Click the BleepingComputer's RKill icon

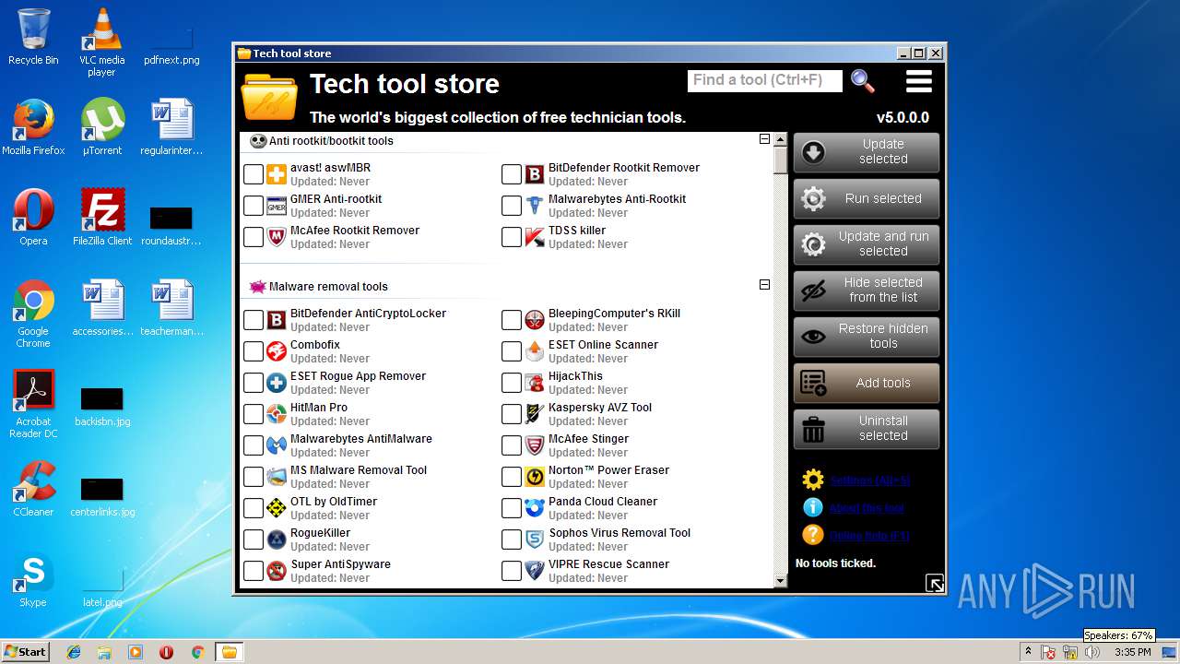pyautogui.click(x=535, y=320)
